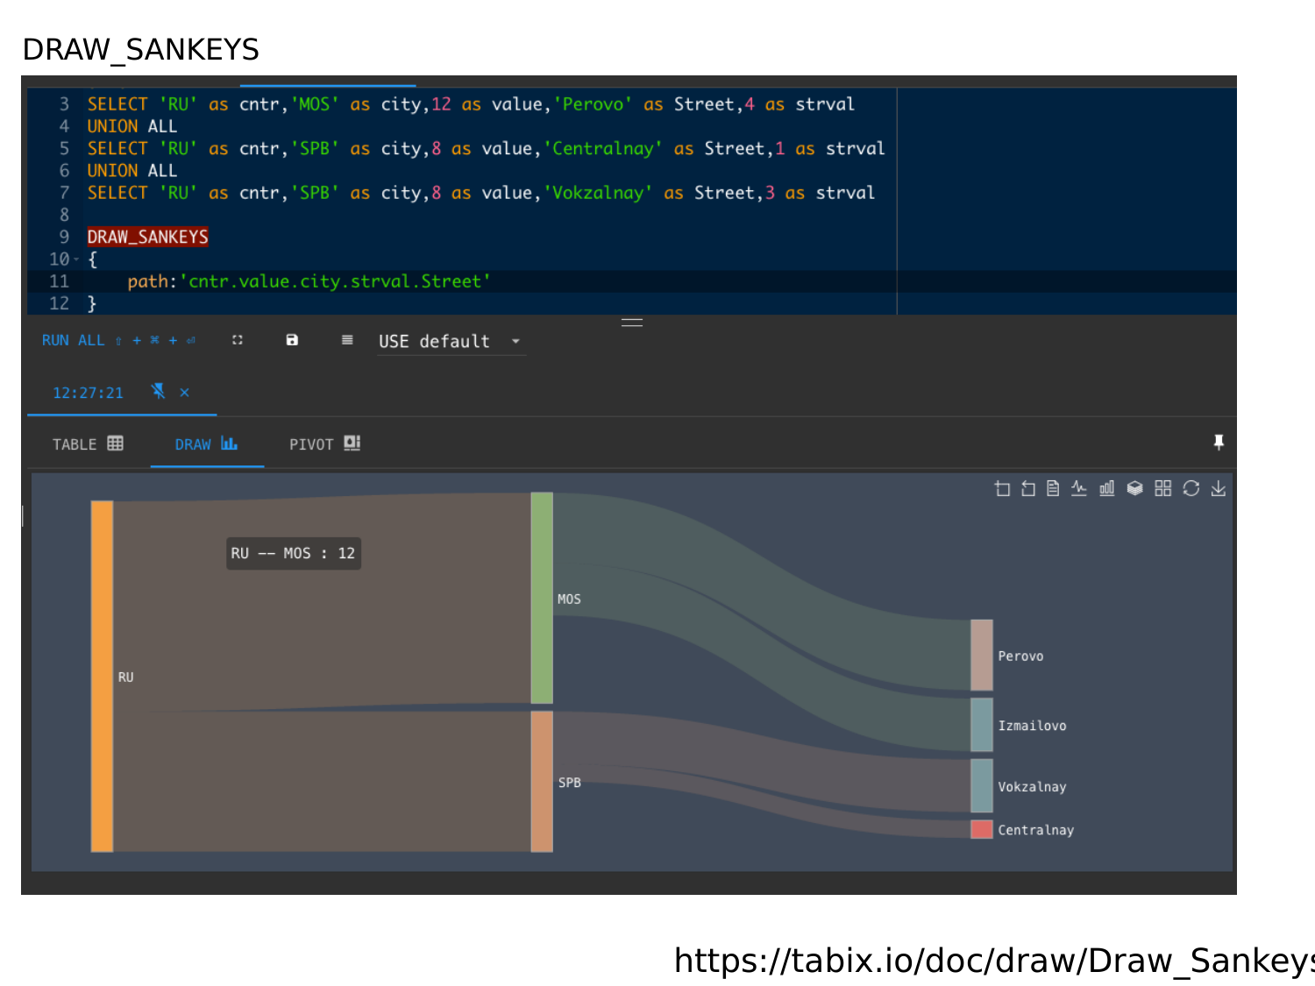Click line number 8 in the gutter
The height and width of the screenshot is (986, 1315).
64,215
